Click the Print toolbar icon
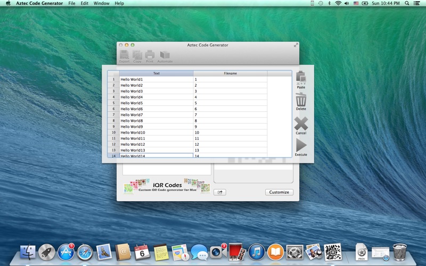The height and width of the screenshot is (266, 426). (150, 55)
